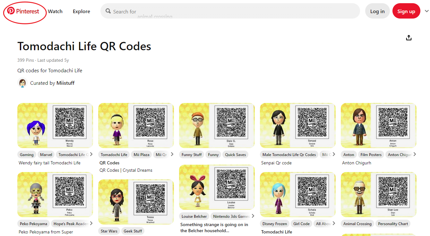Expand more tags arrow on Peko pin
This screenshot has width=430, height=236.
[91, 224]
